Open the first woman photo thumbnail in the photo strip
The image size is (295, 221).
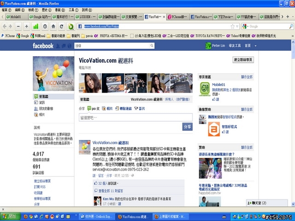(x=90, y=83)
